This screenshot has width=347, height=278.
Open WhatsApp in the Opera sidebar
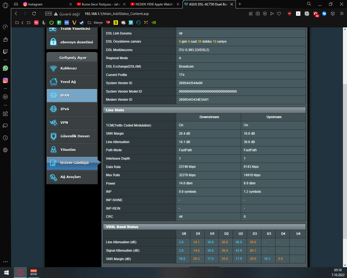click(x=5, y=68)
